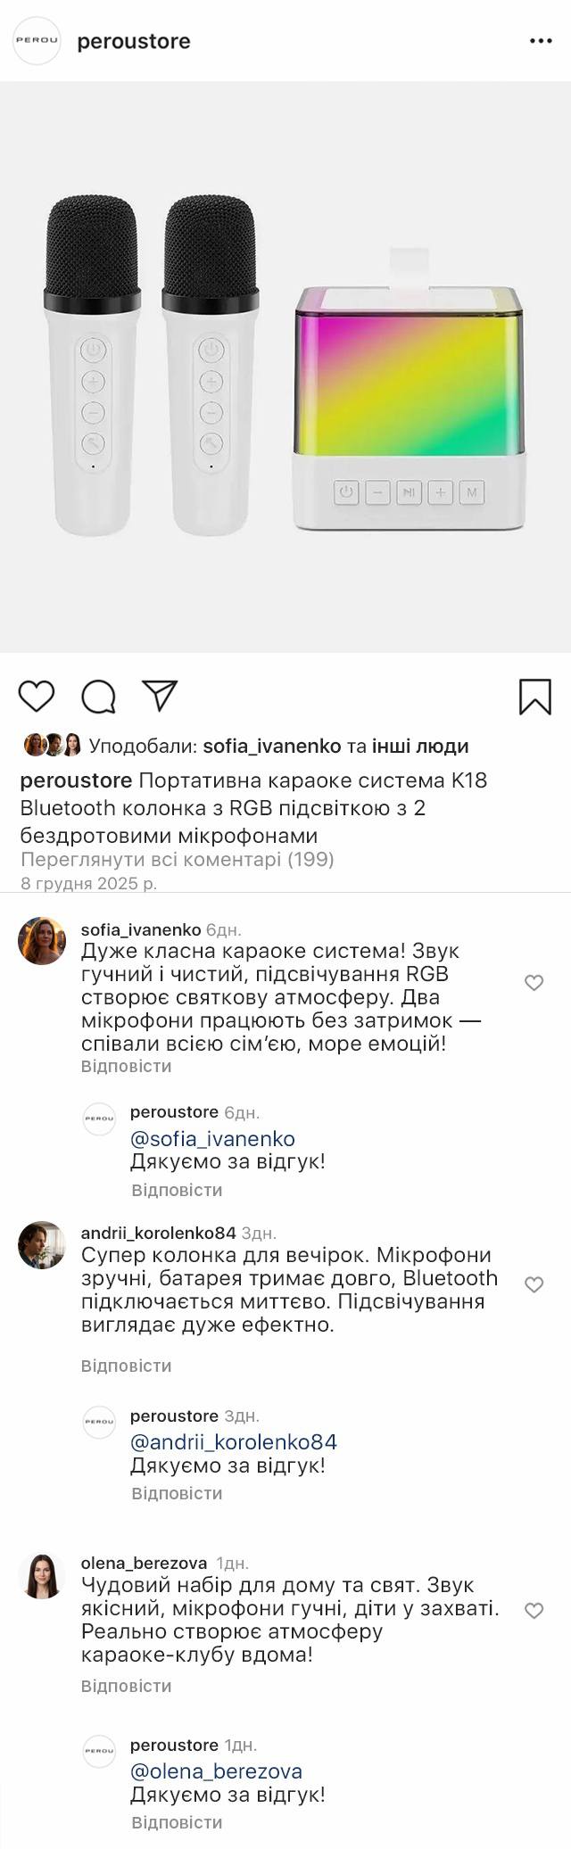The image size is (571, 1849).
Task: Reply to sofia_ivanenko's comment
Action: coord(126,1066)
